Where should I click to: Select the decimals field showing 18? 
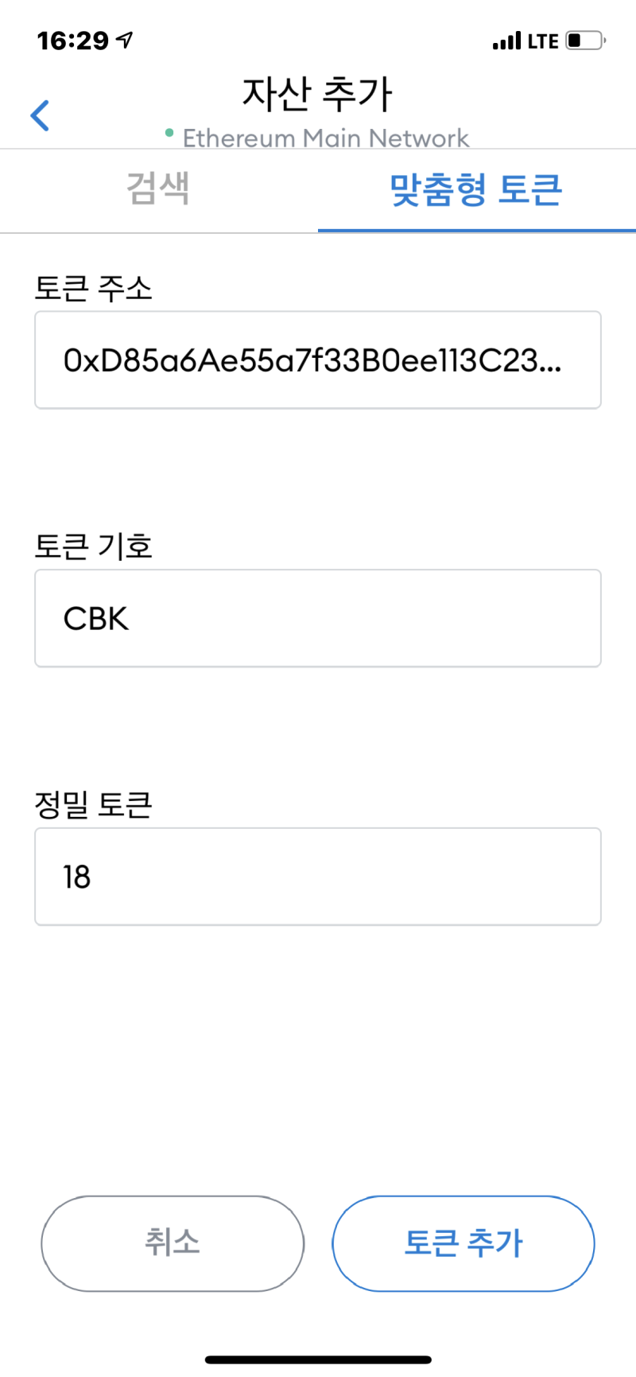pyautogui.click(x=317, y=876)
